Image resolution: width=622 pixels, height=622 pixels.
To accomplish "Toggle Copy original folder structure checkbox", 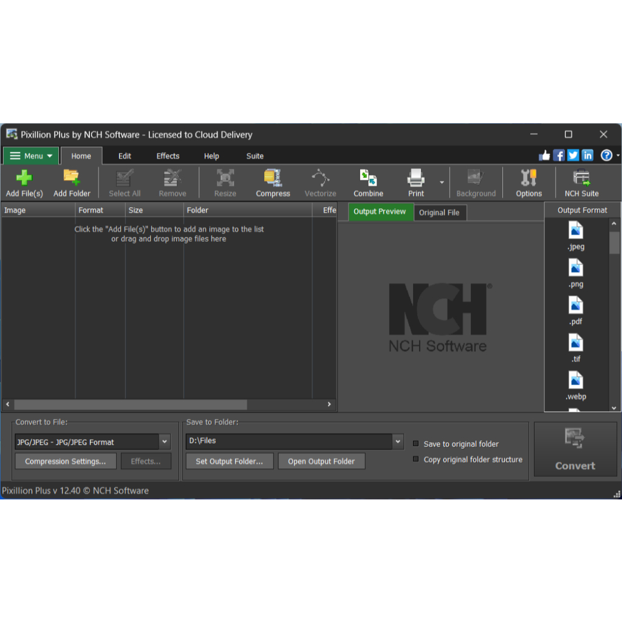I will 416,459.
